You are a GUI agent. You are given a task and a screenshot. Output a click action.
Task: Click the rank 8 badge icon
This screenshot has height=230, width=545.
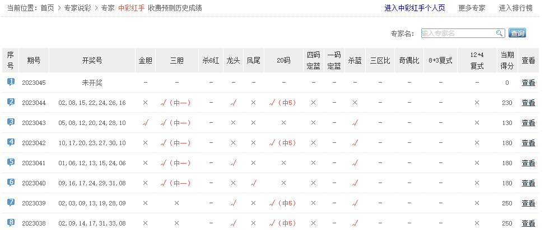click(x=11, y=223)
